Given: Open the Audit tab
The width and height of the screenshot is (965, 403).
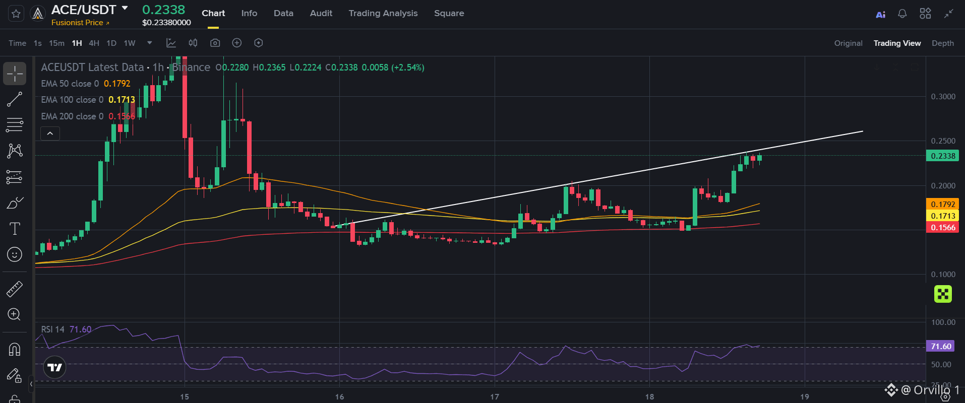Looking at the screenshot, I should pos(321,13).
